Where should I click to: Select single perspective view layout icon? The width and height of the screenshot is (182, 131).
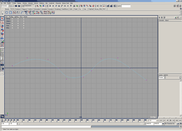tap(2, 50)
